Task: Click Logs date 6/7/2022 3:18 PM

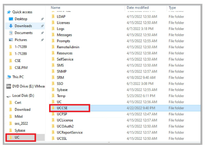Action: (140, 29)
